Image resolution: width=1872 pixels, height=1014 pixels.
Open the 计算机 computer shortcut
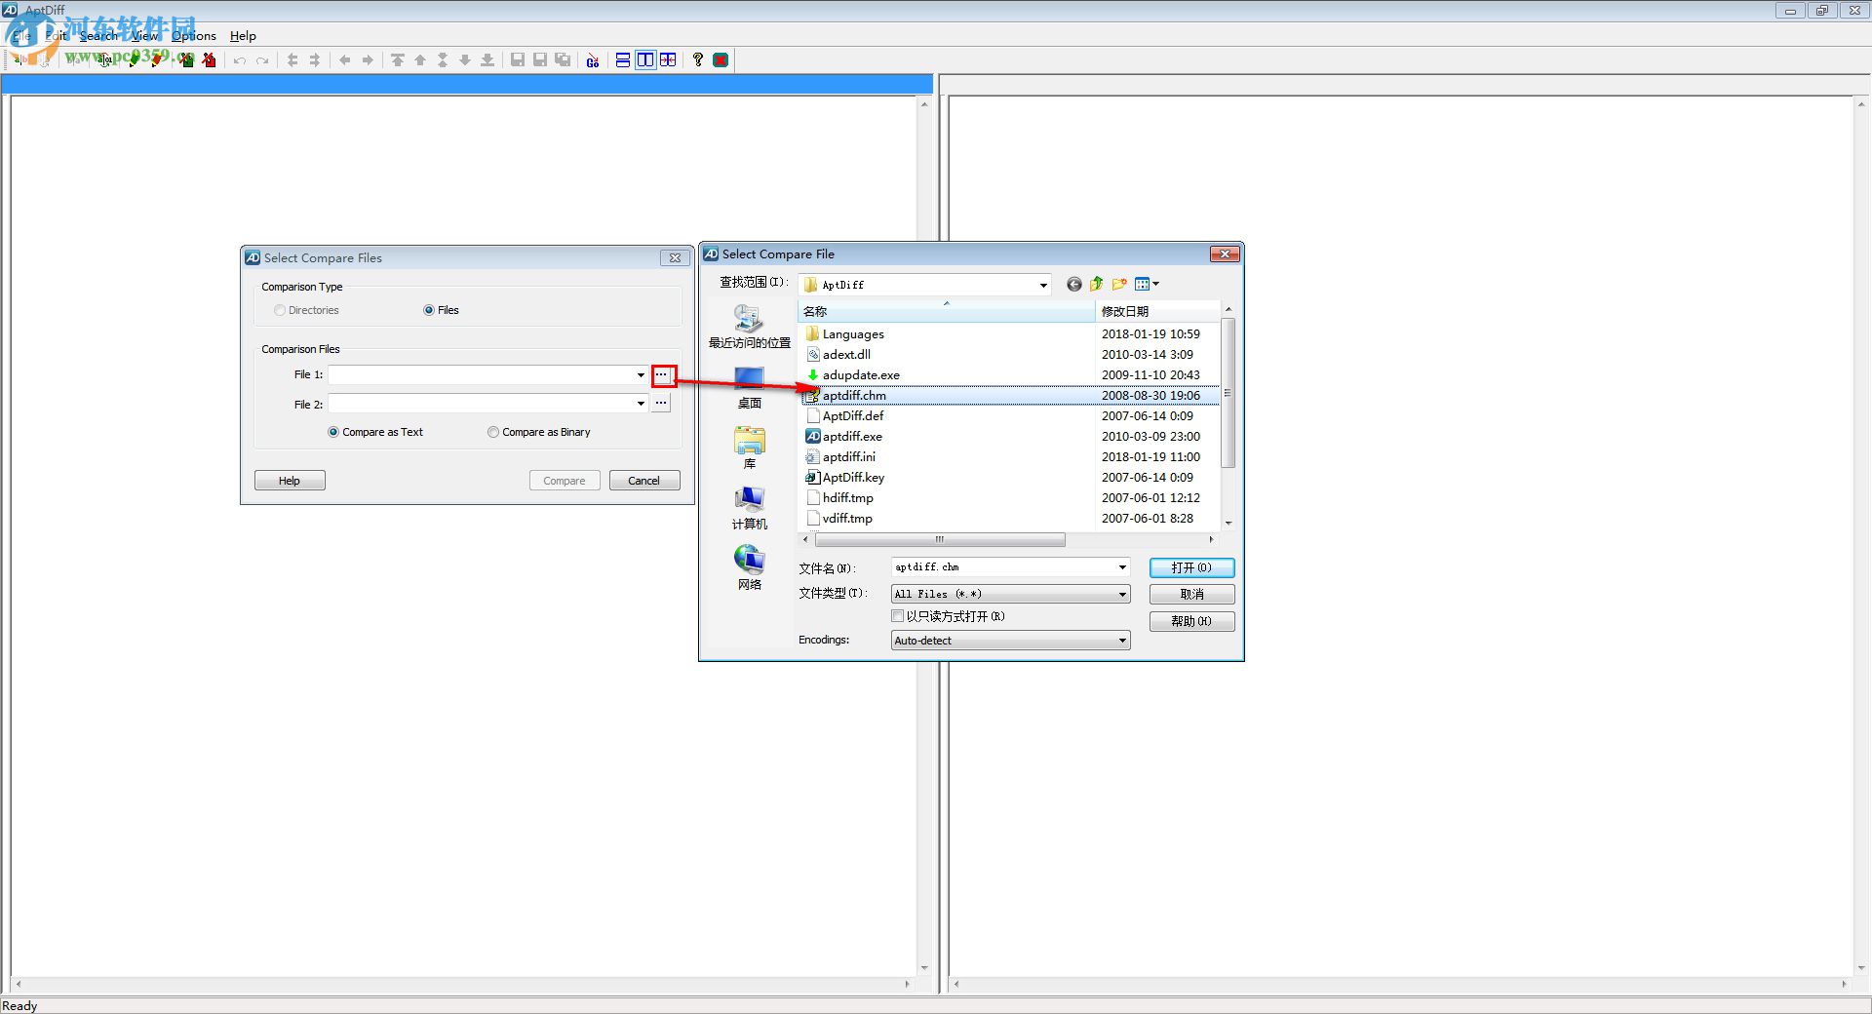click(749, 509)
